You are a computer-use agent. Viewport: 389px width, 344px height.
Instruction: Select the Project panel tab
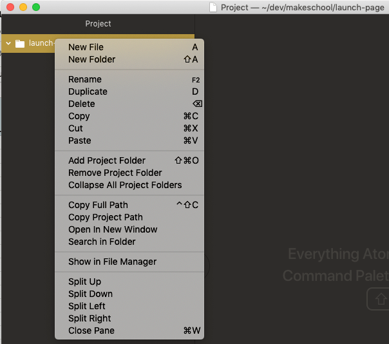[x=98, y=24]
